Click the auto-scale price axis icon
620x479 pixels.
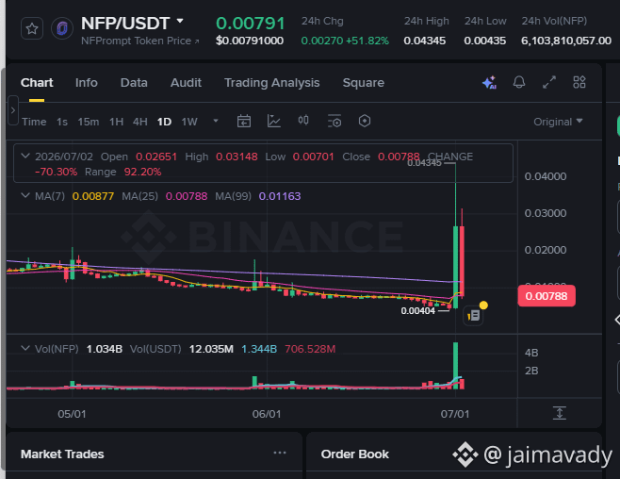560,413
